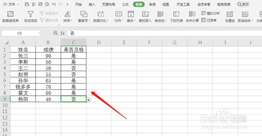
Task: Expand sorting group dialog launcher corner
Action: (x=58, y=25)
